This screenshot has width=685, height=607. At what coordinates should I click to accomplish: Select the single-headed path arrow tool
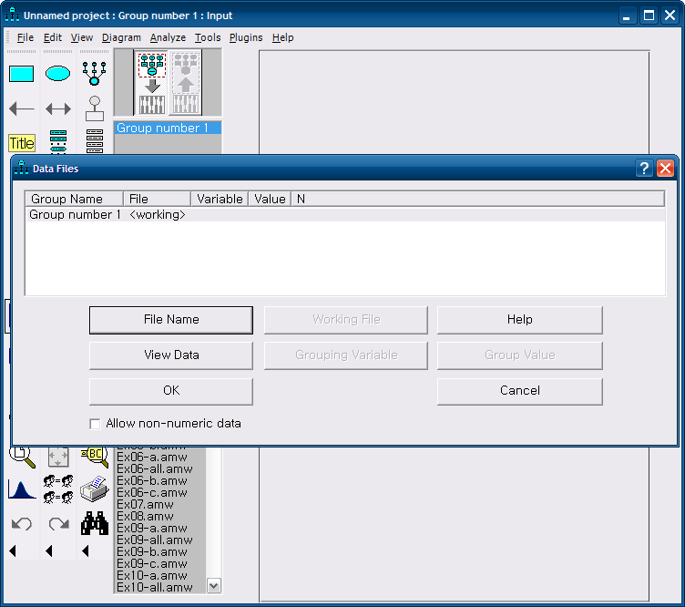[22, 108]
